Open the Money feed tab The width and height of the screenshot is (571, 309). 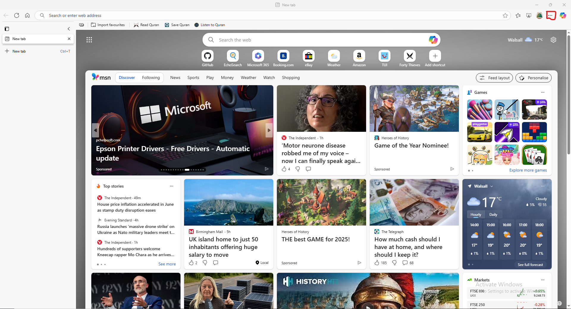[227, 77]
